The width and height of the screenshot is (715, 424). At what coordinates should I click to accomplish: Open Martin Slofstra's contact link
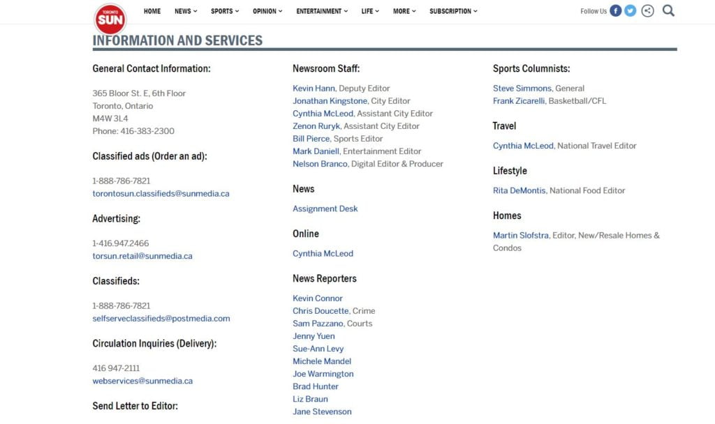point(521,236)
